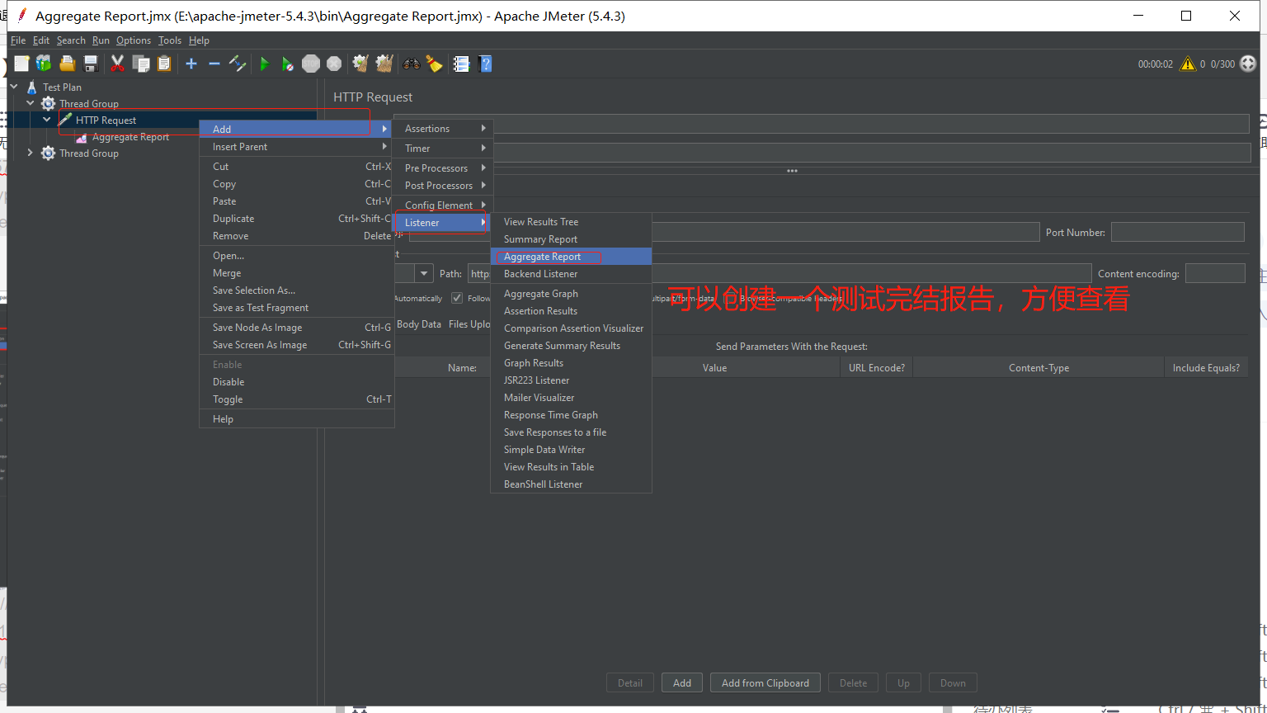Collapse the Test Plan tree node arrow
Screen dimensions: 1267x713
pos(14,86)
